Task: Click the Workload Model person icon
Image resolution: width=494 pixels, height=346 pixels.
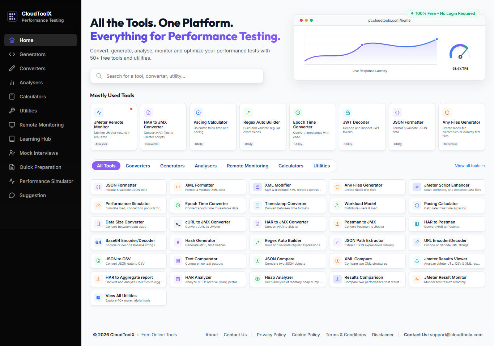Action: click(337, 205)
